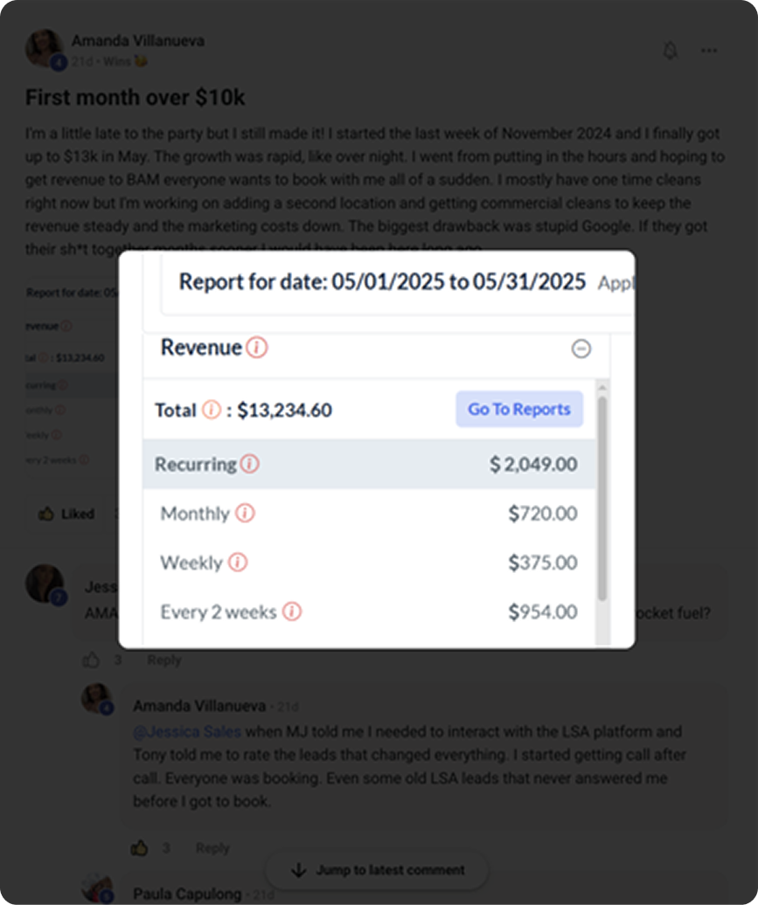Click the info icon next to Monthly
The width and height of the screenshot is (758, 905).
(x=245, y=514)
